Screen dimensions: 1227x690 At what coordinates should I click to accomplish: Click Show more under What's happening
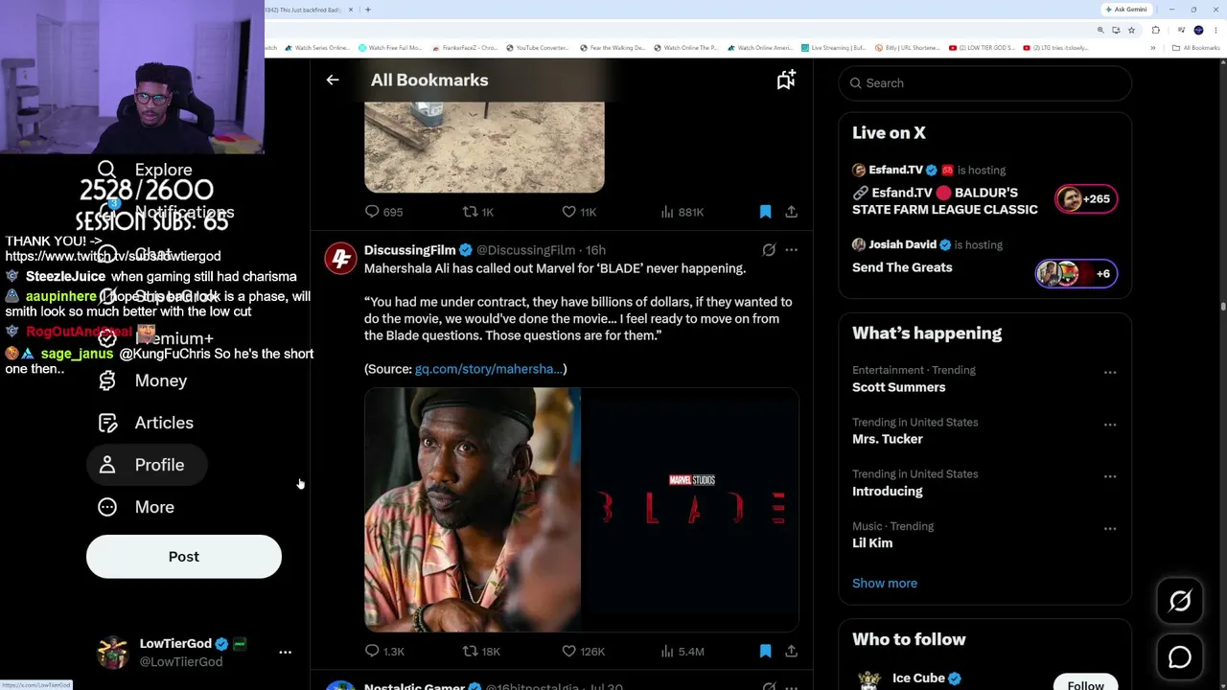[x=885, y=584]
